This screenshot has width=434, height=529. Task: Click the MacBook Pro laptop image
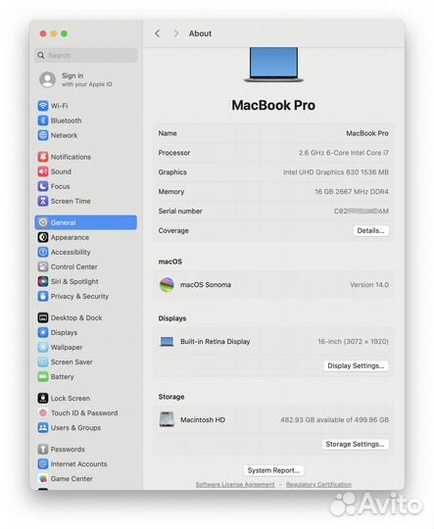pos(273,65)
